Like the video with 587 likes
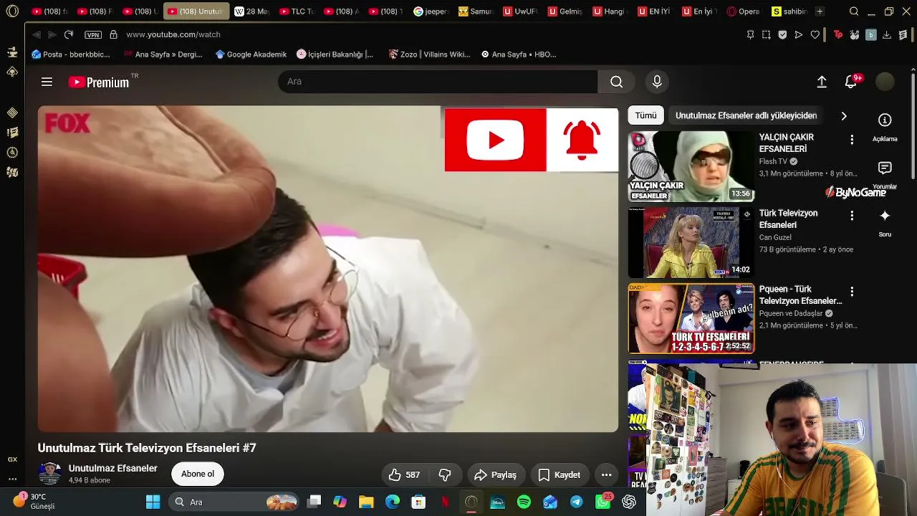 405,474
